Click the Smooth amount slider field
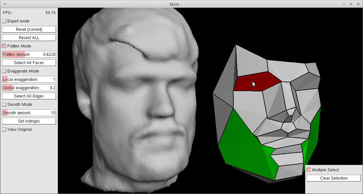This screenshot has height=194, width=363. pyautogui.click(x=29, y=113)
